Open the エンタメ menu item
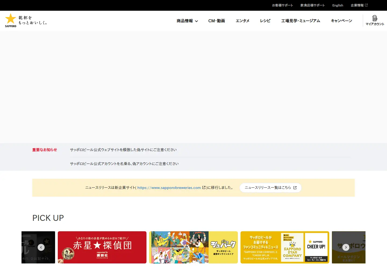Image resolution: width=387 pixels, height=268 pixels. pos(242,21)
